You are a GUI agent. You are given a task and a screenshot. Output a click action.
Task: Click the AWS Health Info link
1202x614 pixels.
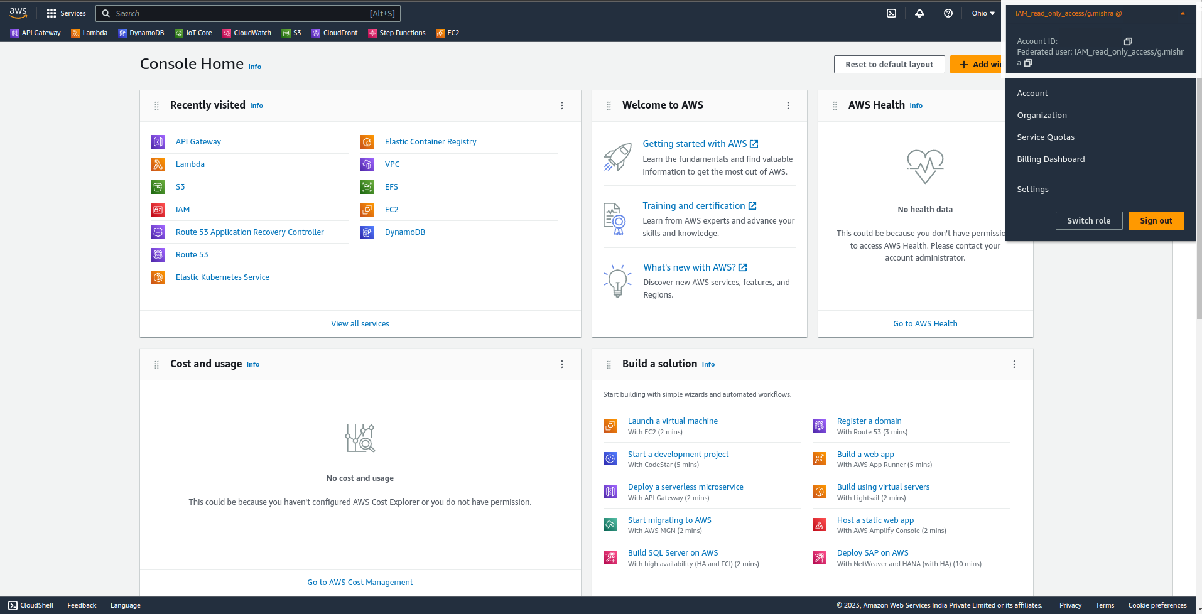click(916, 105)
